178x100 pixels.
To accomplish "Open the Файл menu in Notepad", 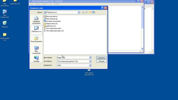I will [31, 4].
